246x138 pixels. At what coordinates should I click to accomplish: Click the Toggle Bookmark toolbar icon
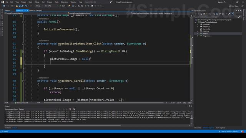tap(92, 6)
